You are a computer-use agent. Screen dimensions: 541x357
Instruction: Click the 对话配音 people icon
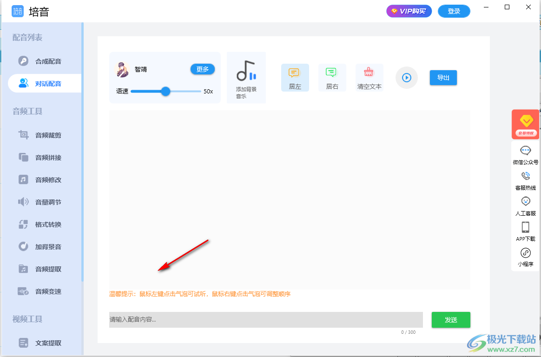23,83
